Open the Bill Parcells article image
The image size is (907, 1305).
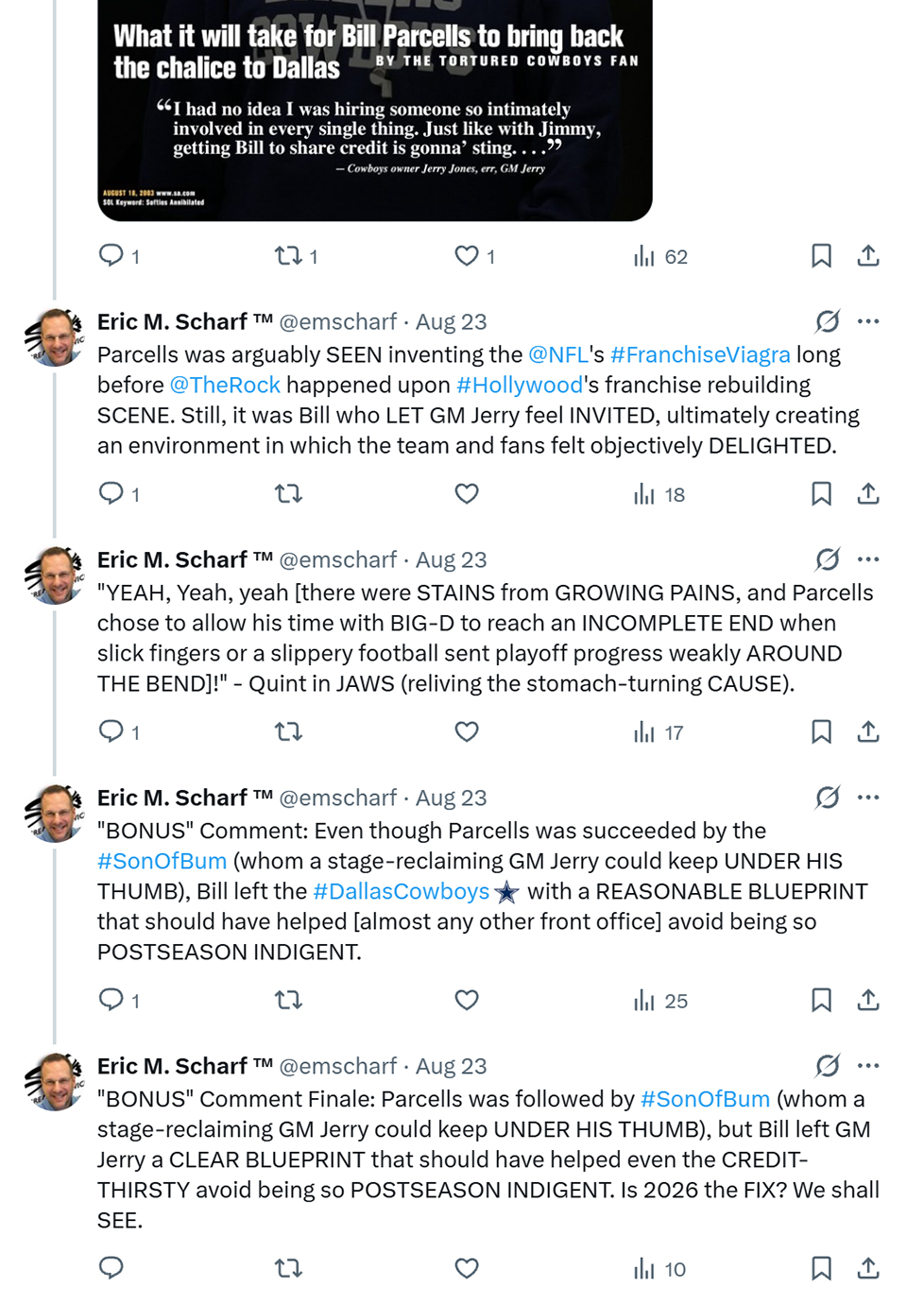(x=375, y=110)
